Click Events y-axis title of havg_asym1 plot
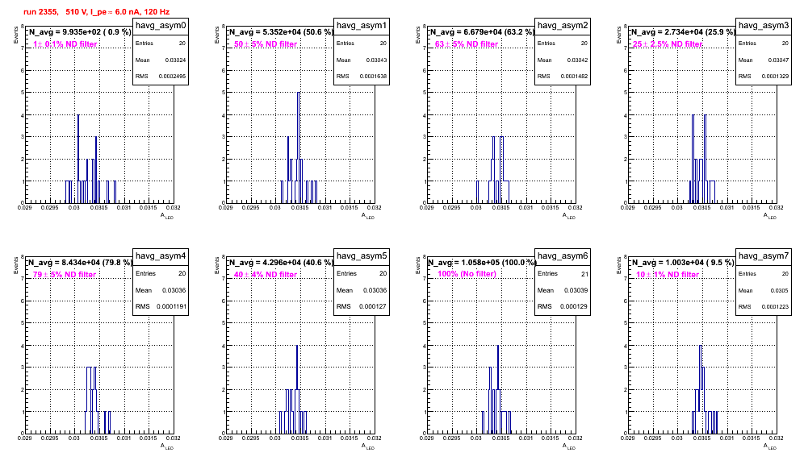804x461 pixels. click(x=216, y=35)
